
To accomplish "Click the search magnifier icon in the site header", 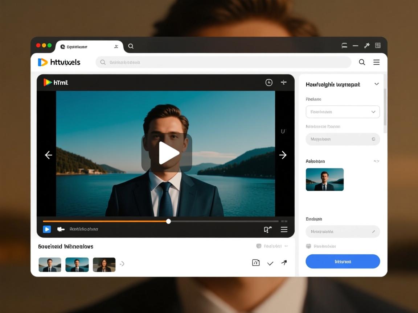I will tap(362, 62).
